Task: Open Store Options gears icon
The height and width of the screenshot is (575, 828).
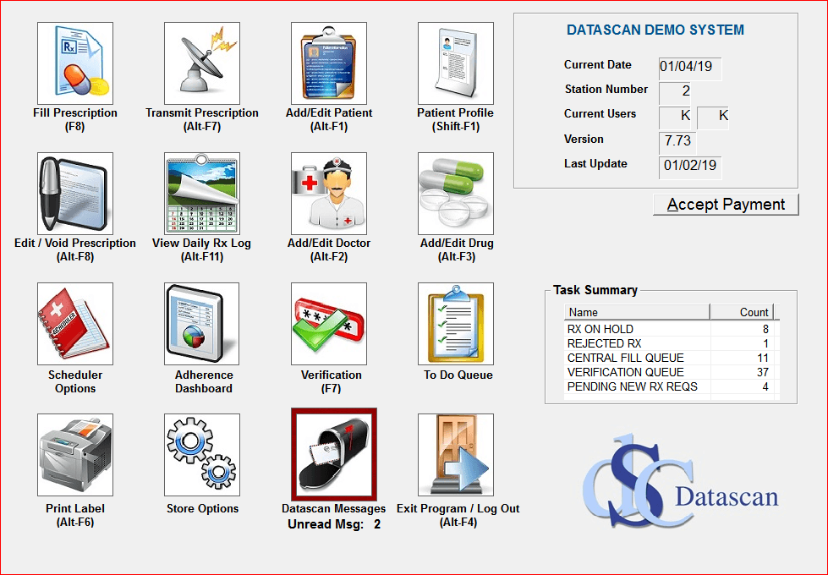Action: [x=202, y=455]
